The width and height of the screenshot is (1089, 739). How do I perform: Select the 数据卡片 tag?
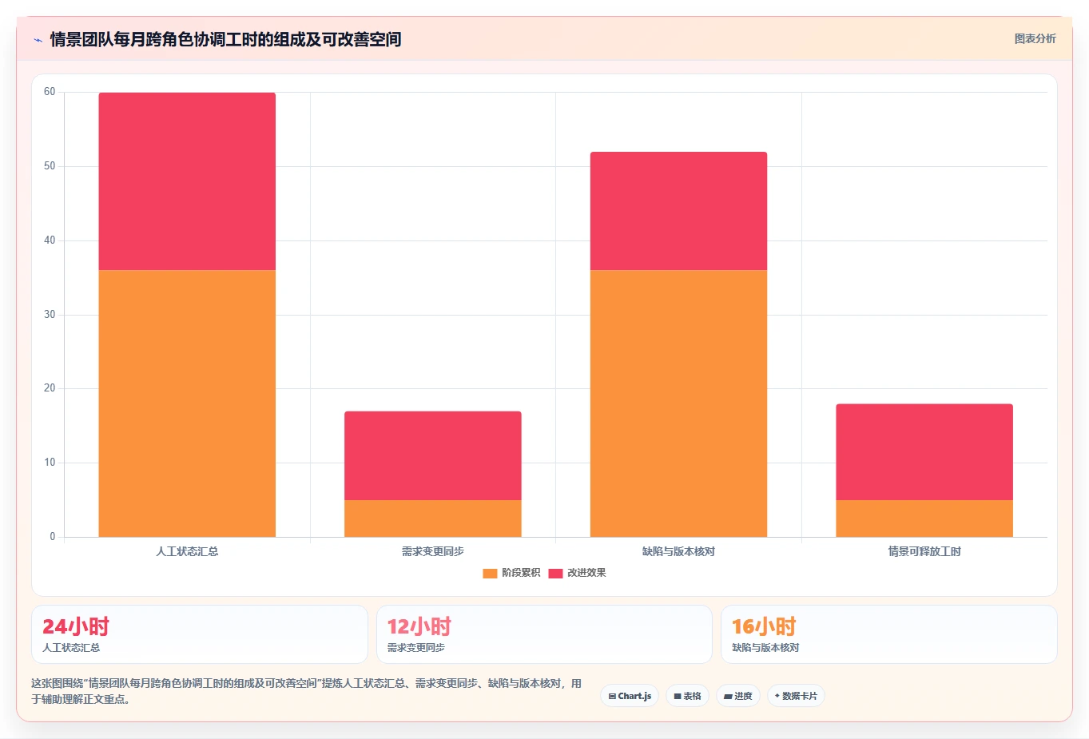[796, 696]
